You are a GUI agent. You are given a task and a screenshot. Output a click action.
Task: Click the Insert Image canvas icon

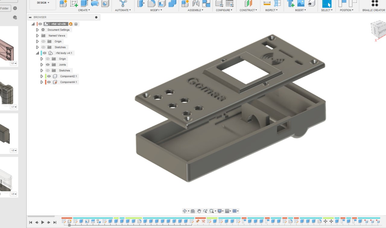[x=301, y=3]
